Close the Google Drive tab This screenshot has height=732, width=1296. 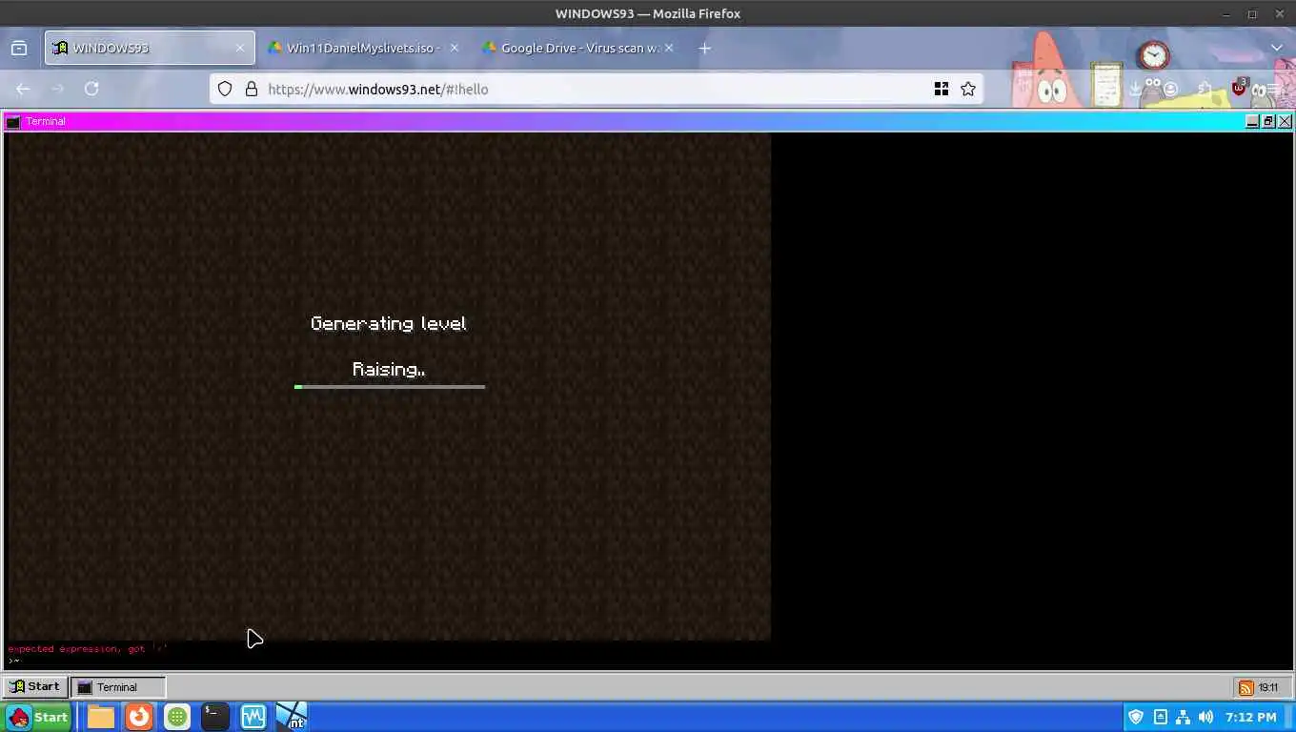669,48
